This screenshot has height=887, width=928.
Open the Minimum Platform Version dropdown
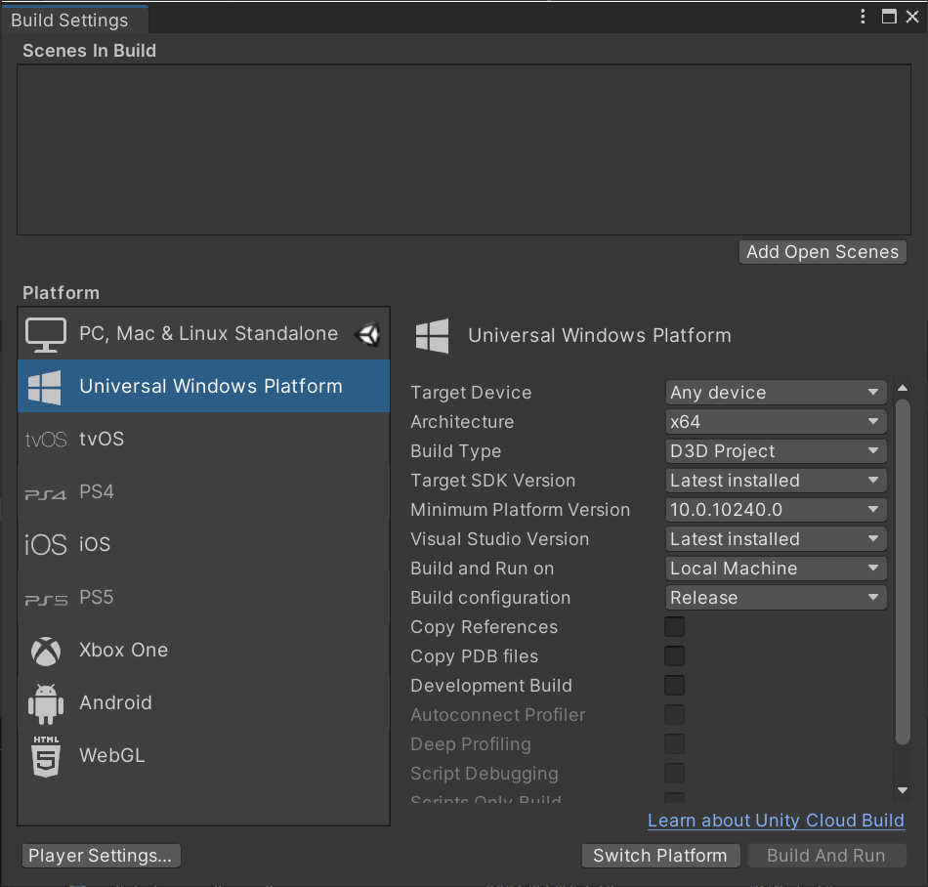pos(776,510)
